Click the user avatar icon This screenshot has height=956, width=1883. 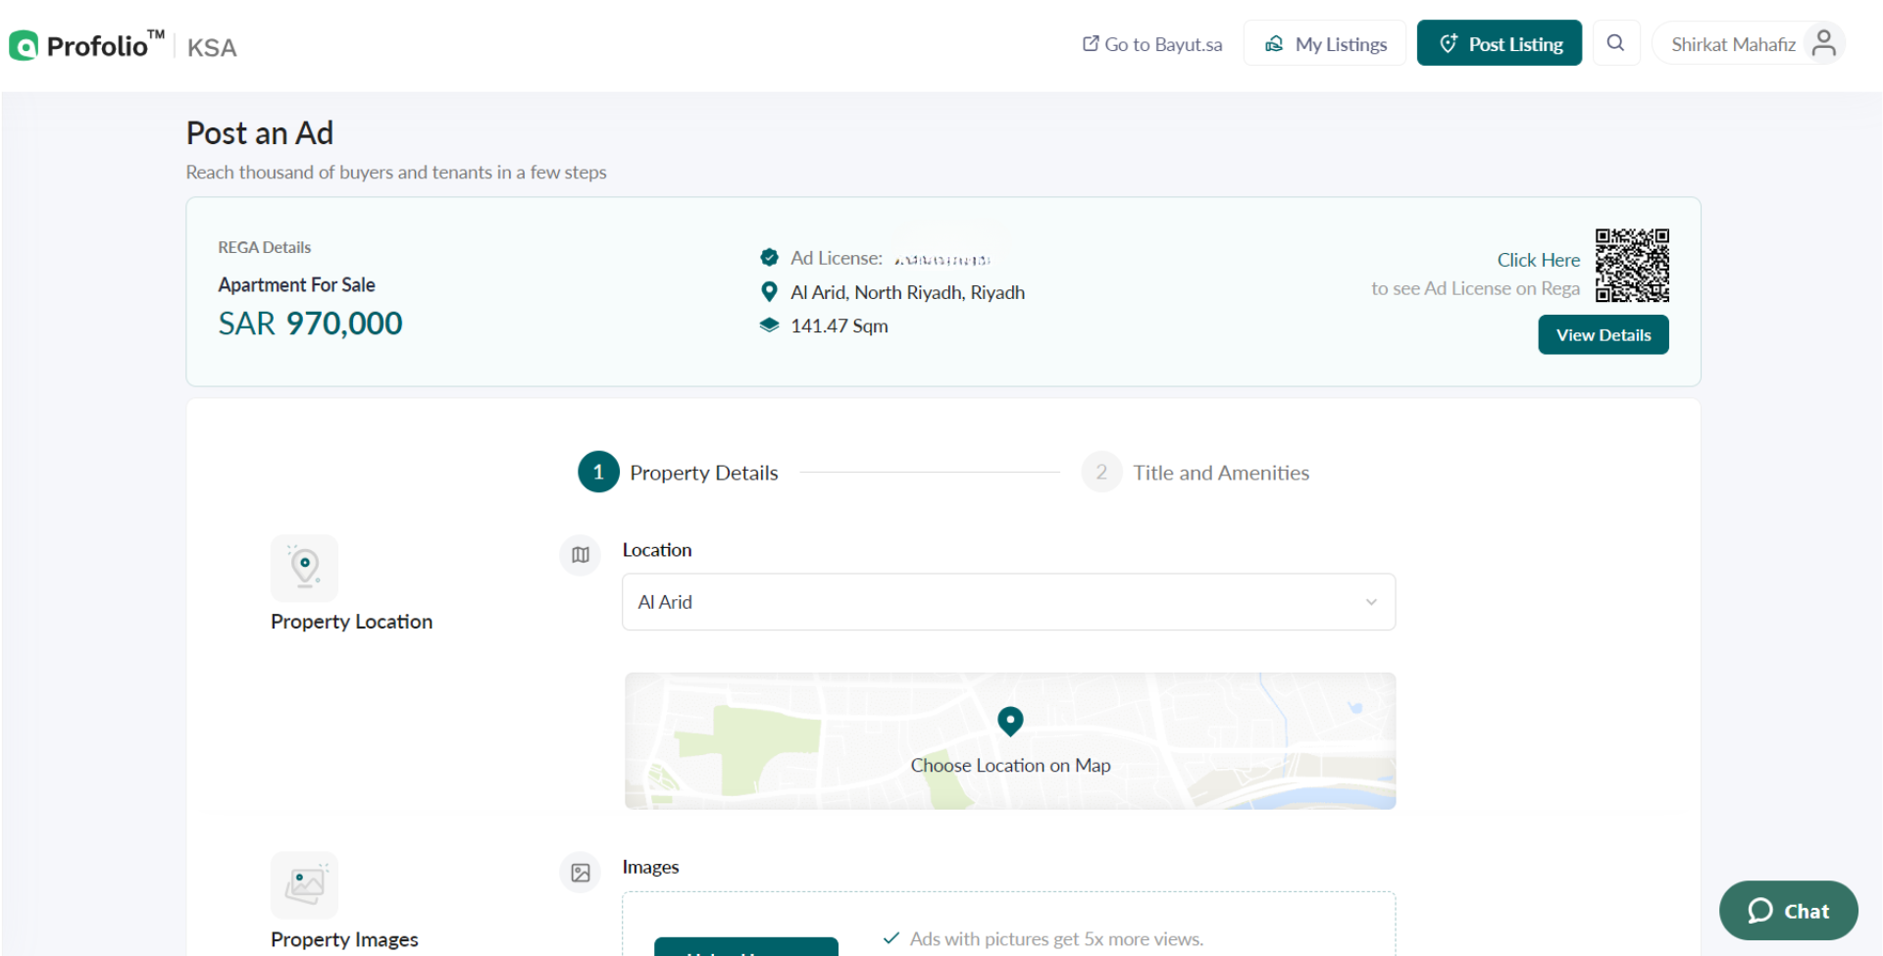click(x=1823, y=44)
